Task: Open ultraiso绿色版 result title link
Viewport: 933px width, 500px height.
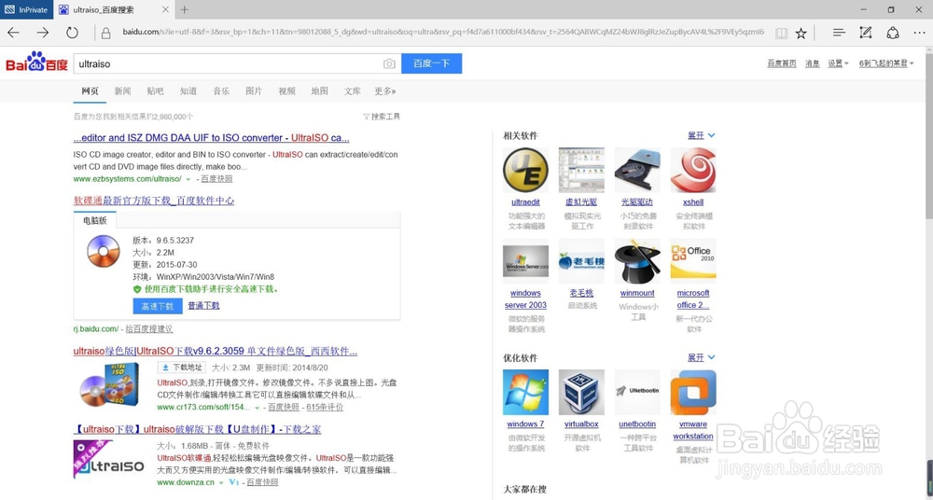Action: tap(216, 351)
